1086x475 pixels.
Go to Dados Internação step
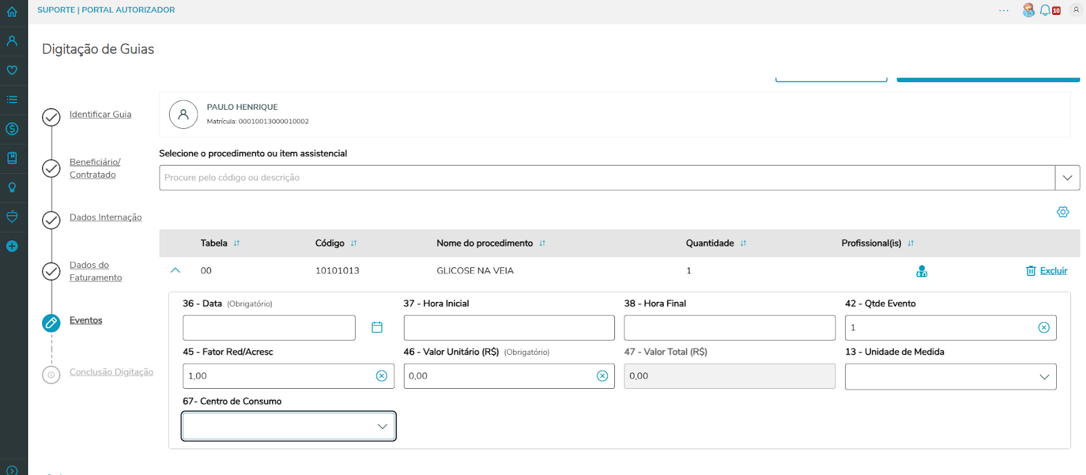[x=105, y=217]
